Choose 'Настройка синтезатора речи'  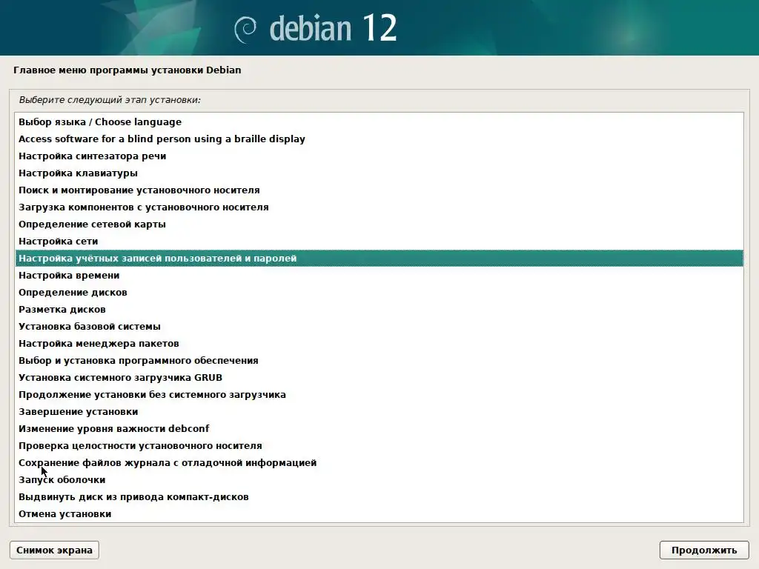(379, 156)
